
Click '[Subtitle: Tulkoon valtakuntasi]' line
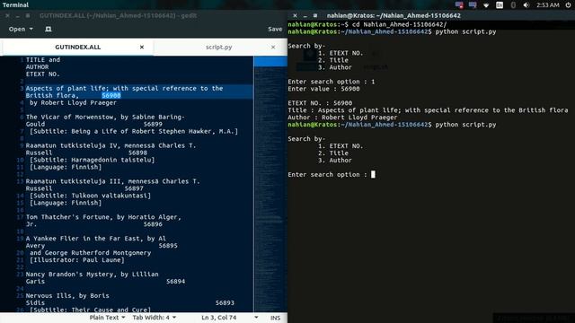(90, 196)
